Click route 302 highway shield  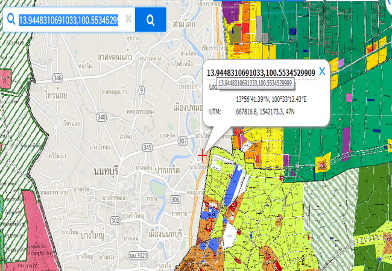115,221
